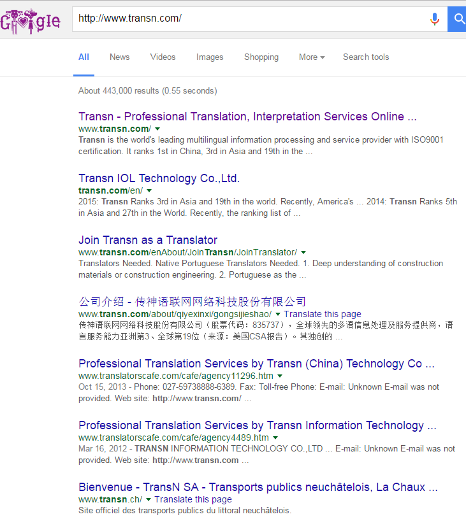
Task: Translate the gongsijieshao page
Action: [323, 314]
